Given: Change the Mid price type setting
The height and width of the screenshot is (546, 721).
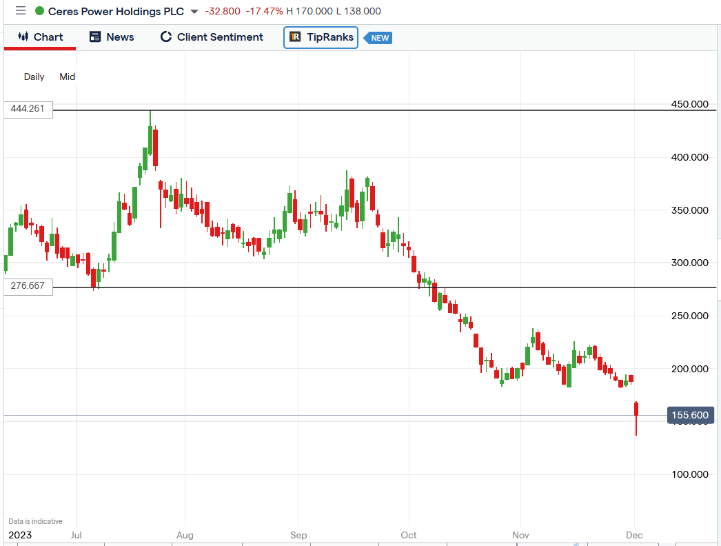Looking at the screenshot, I should (67, 77).
